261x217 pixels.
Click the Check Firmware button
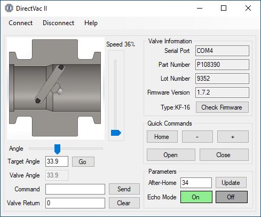[222, 107]
